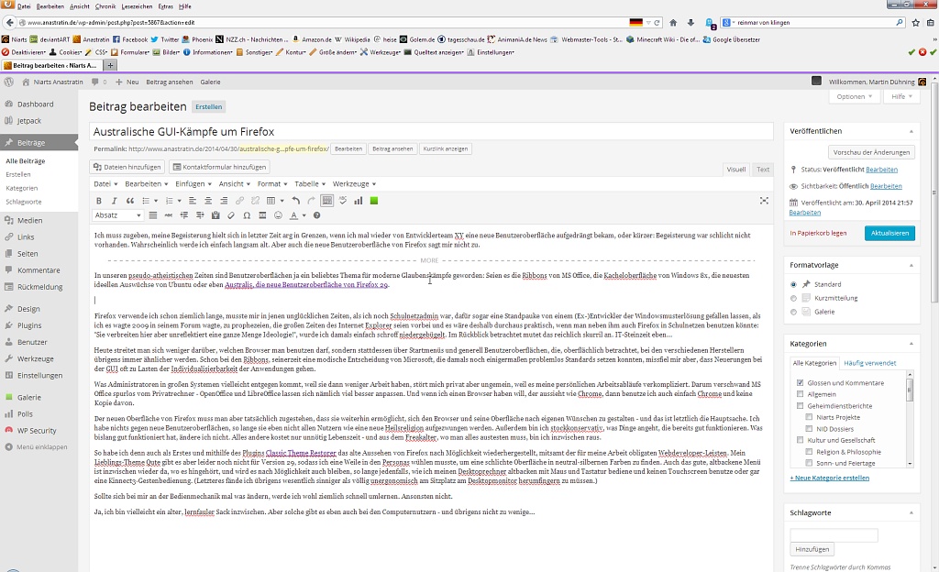Expand the Hilfe help panel
This screenshot has width=939, height=572.
coord(901,96)
